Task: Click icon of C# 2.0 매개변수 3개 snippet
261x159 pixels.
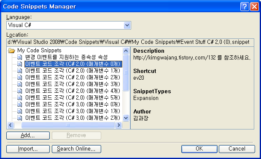Action: [20, 84]
